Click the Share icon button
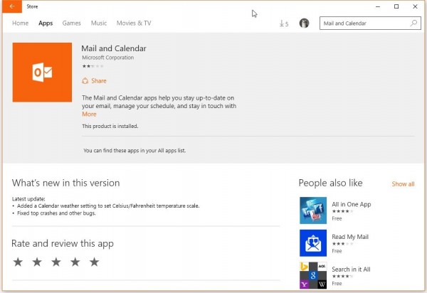This screenshot has width=427, height=293. tap(94, 81)
